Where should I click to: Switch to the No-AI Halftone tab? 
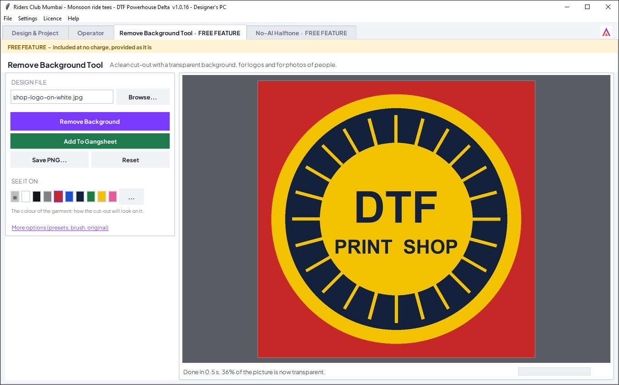(x=301, y=33)
